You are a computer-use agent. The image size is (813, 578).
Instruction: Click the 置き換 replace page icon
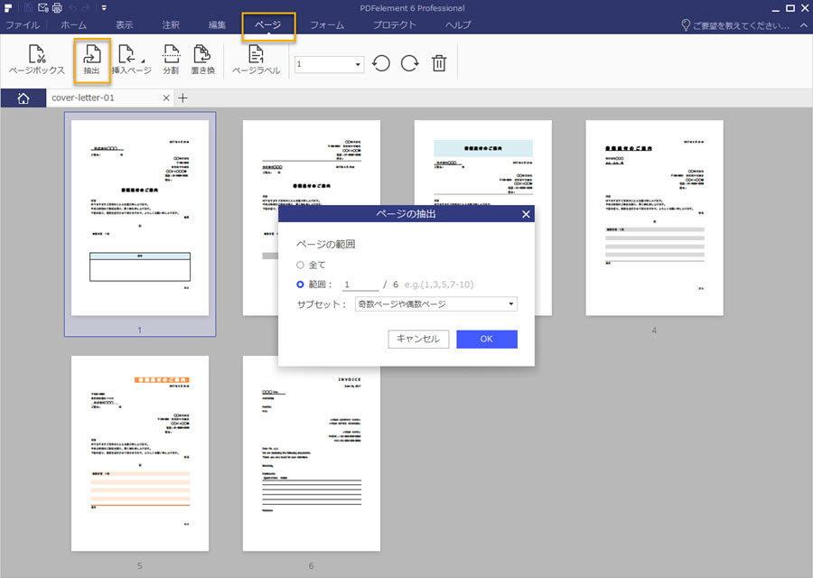(202, 61)
